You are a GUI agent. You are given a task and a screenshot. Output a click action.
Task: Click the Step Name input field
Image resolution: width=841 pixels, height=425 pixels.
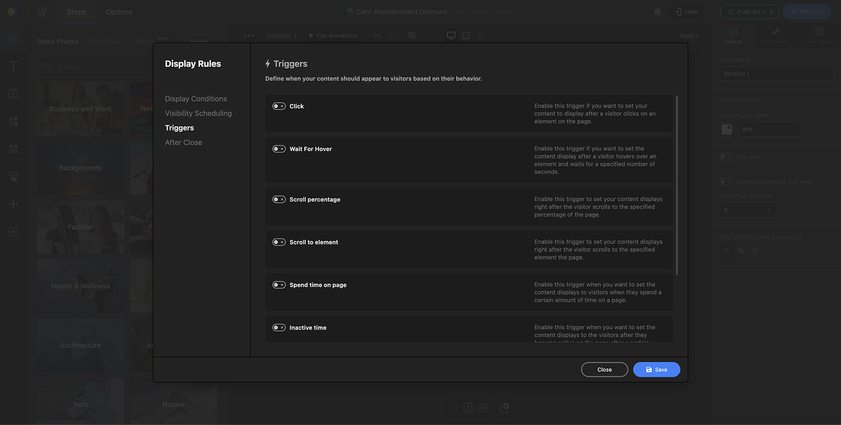coord(776,74)
